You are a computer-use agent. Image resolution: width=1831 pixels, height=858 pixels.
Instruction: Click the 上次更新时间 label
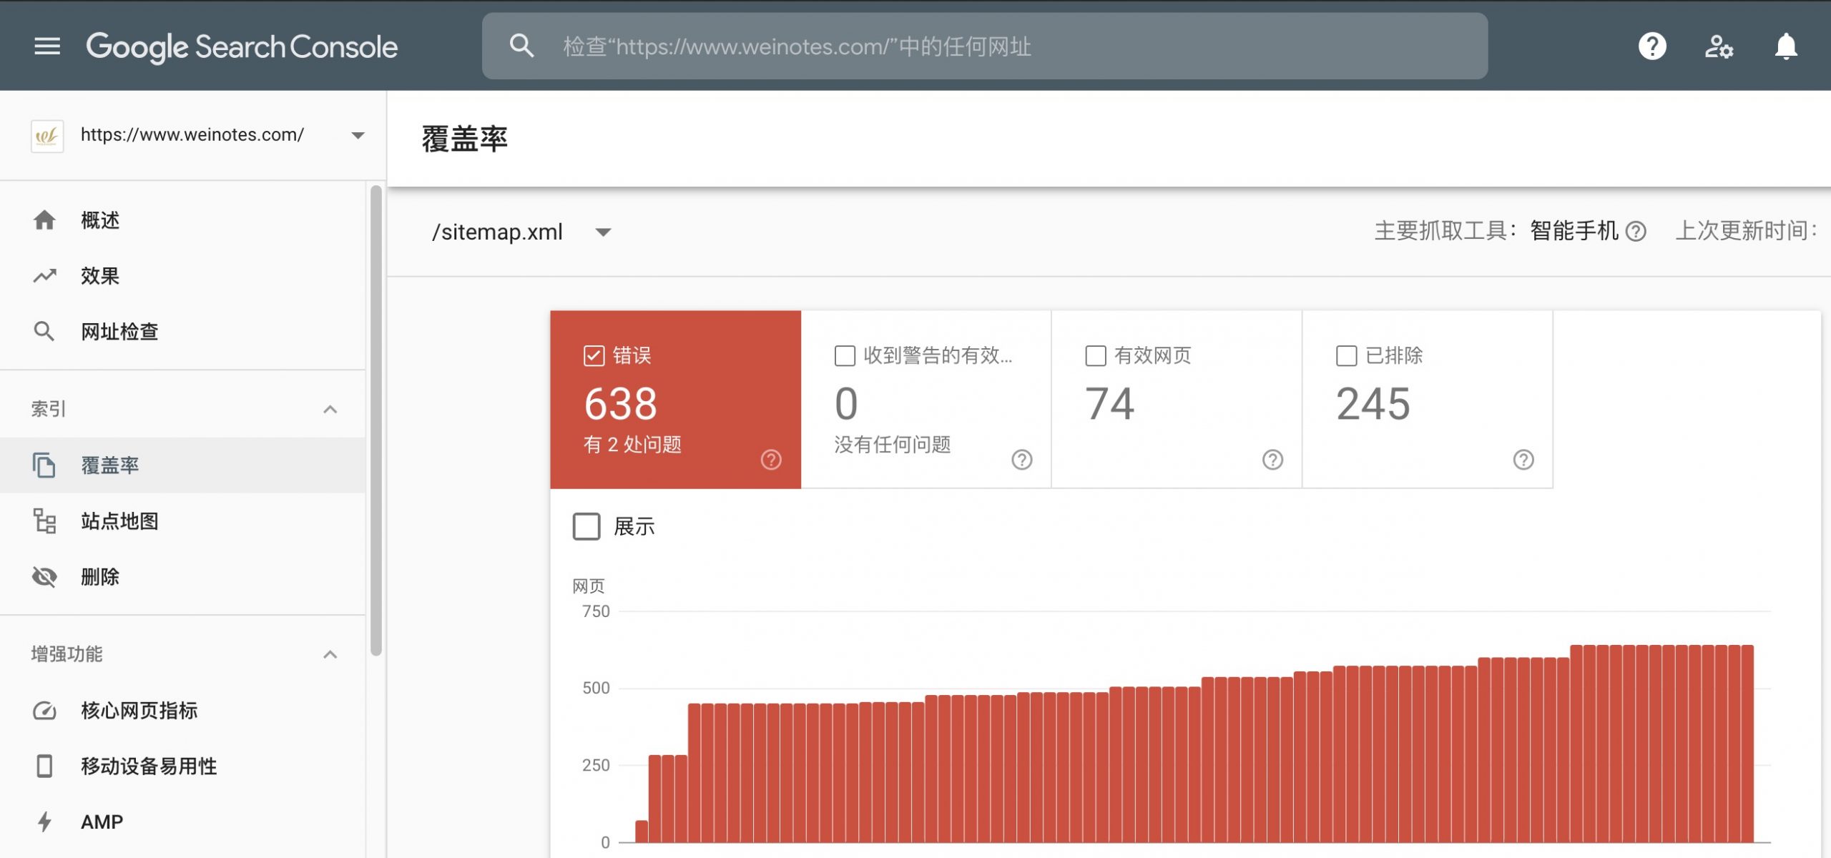(1747, 231)
